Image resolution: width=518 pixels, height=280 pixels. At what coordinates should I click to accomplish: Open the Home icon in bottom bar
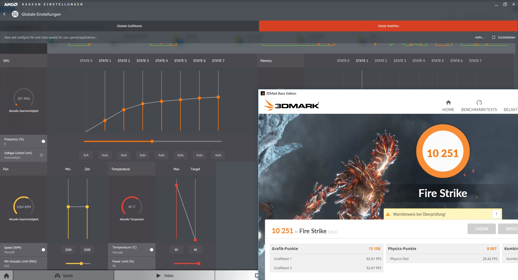tap(6, 276)
